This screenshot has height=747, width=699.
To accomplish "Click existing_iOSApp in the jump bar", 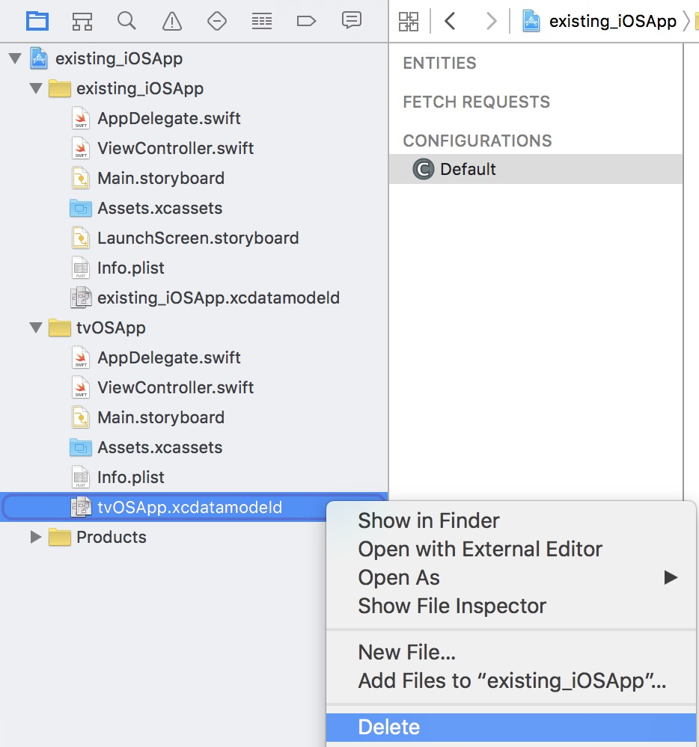I will point(613,22).
